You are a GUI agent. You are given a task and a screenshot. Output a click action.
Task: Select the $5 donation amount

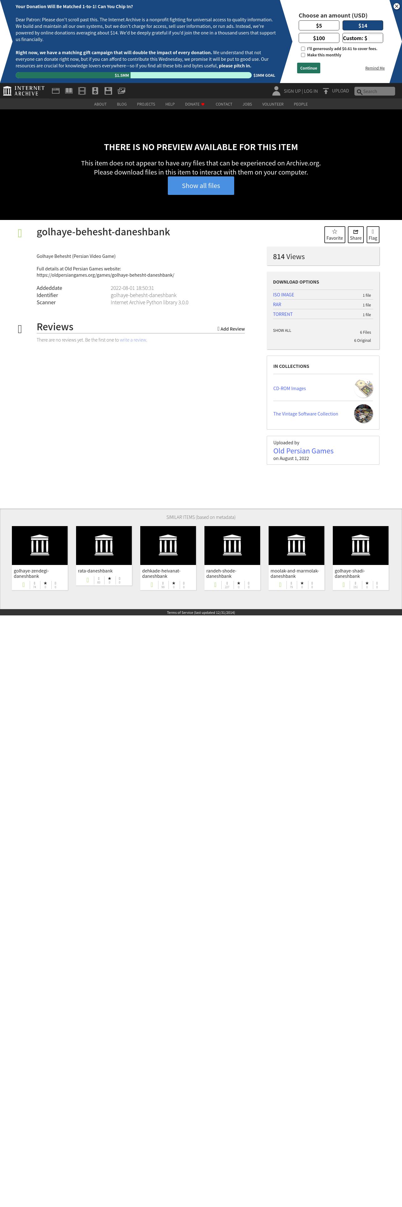319,26
